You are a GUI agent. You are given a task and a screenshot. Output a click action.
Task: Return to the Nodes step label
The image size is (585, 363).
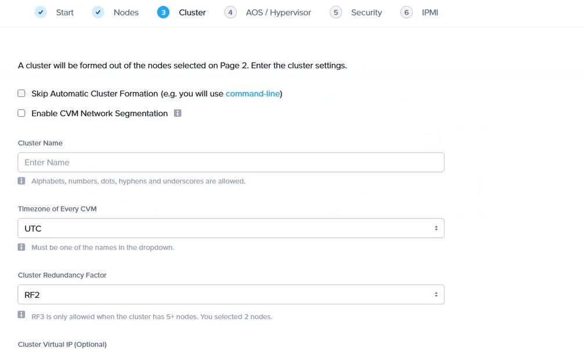click(126, 12)
